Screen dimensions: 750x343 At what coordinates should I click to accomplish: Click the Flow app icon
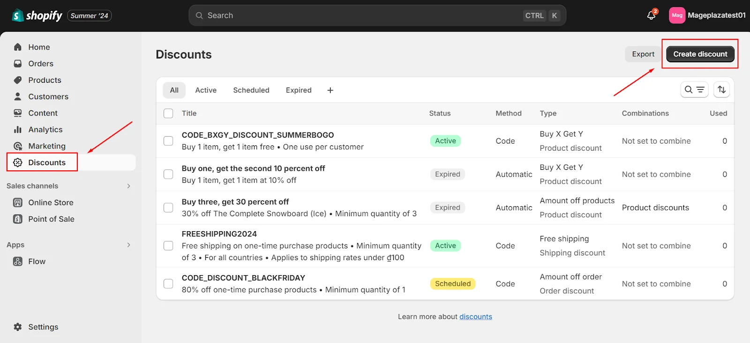[x=18, y=262]
